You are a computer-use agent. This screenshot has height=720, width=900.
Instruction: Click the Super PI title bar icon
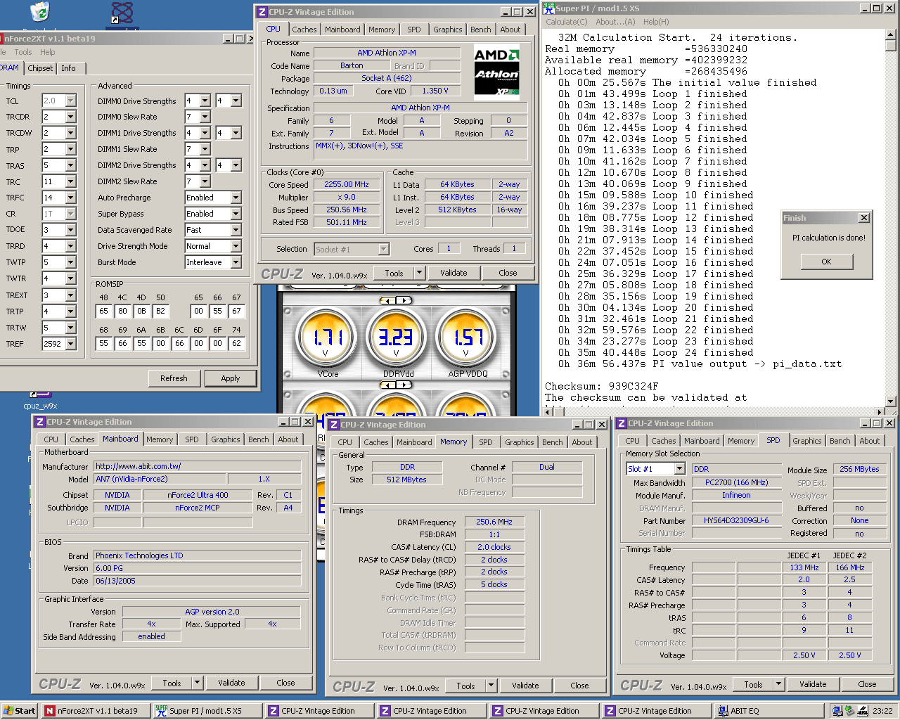548,8
